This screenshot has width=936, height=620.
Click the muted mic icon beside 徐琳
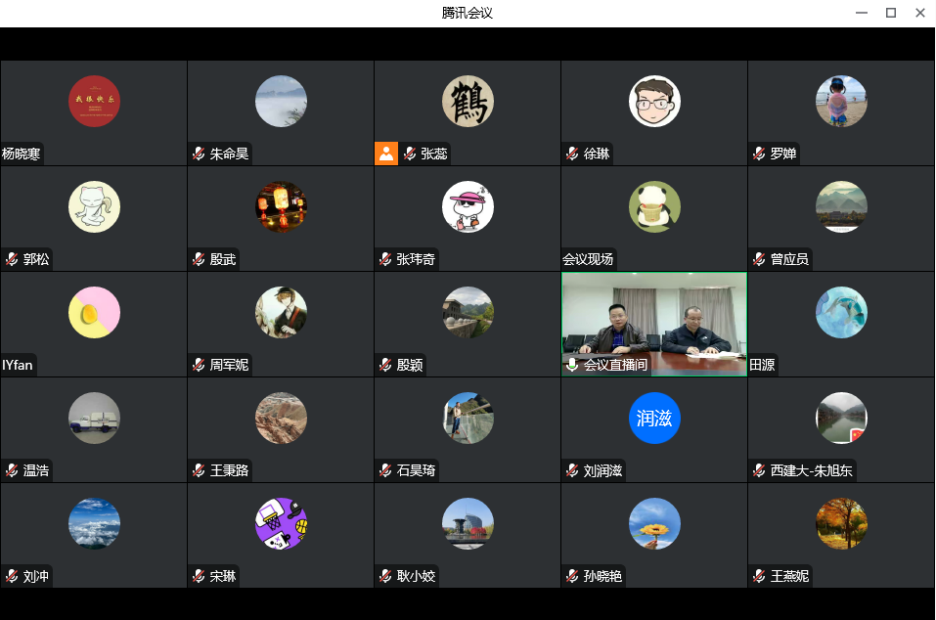[572, 154]
